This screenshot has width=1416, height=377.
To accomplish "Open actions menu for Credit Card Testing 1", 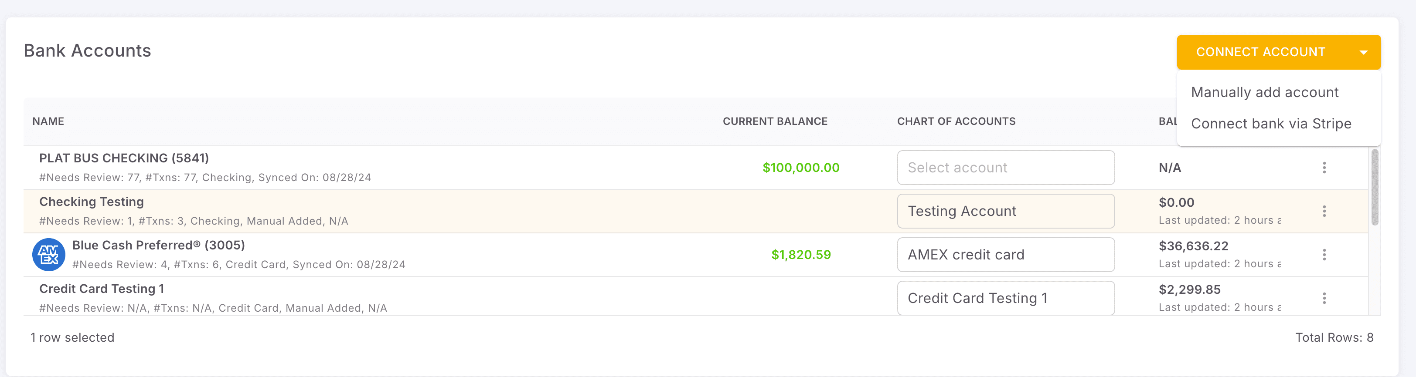I will (x=1325, y=297).
